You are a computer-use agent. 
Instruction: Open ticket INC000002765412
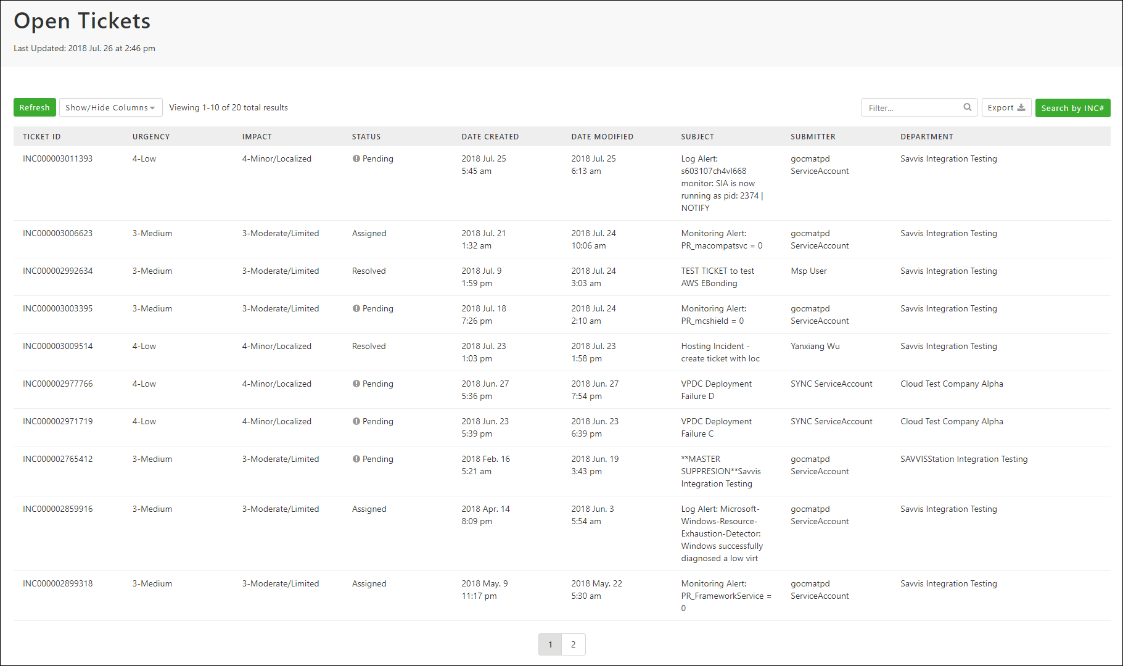[58, 459]
